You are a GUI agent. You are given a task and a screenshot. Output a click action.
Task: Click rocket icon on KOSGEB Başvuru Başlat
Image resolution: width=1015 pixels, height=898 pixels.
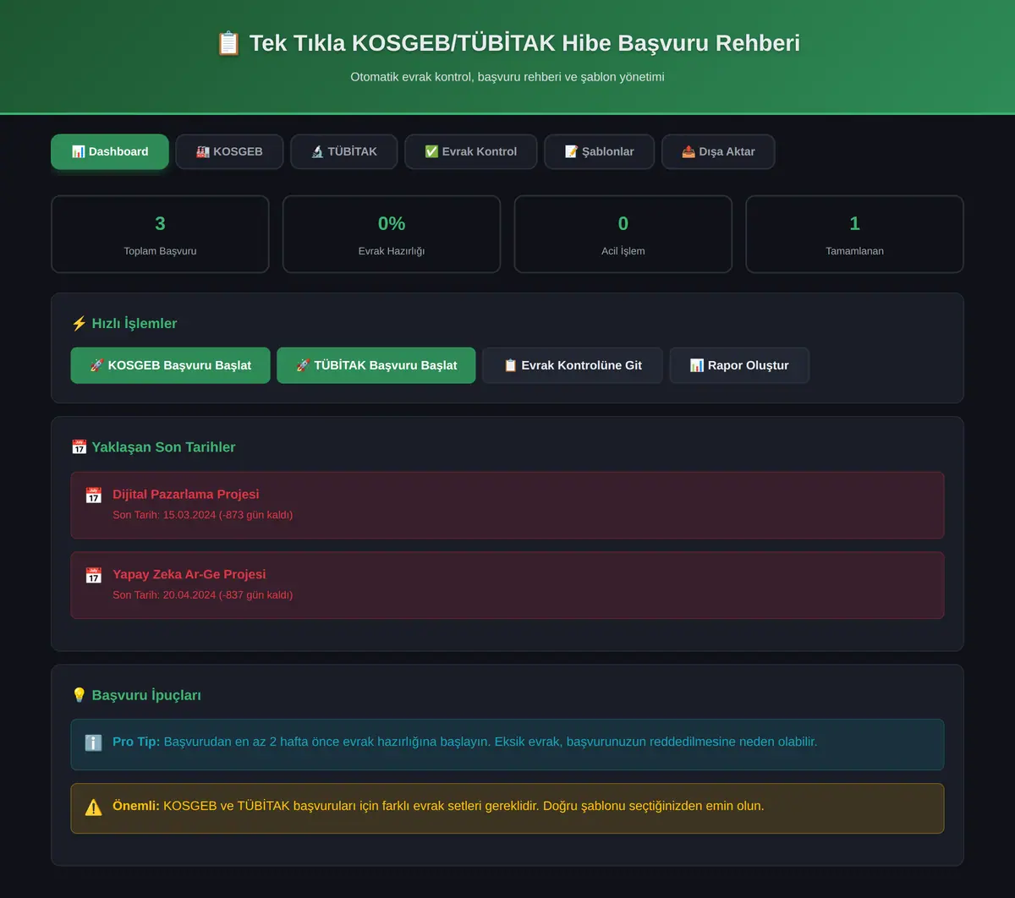coord(97,365)
